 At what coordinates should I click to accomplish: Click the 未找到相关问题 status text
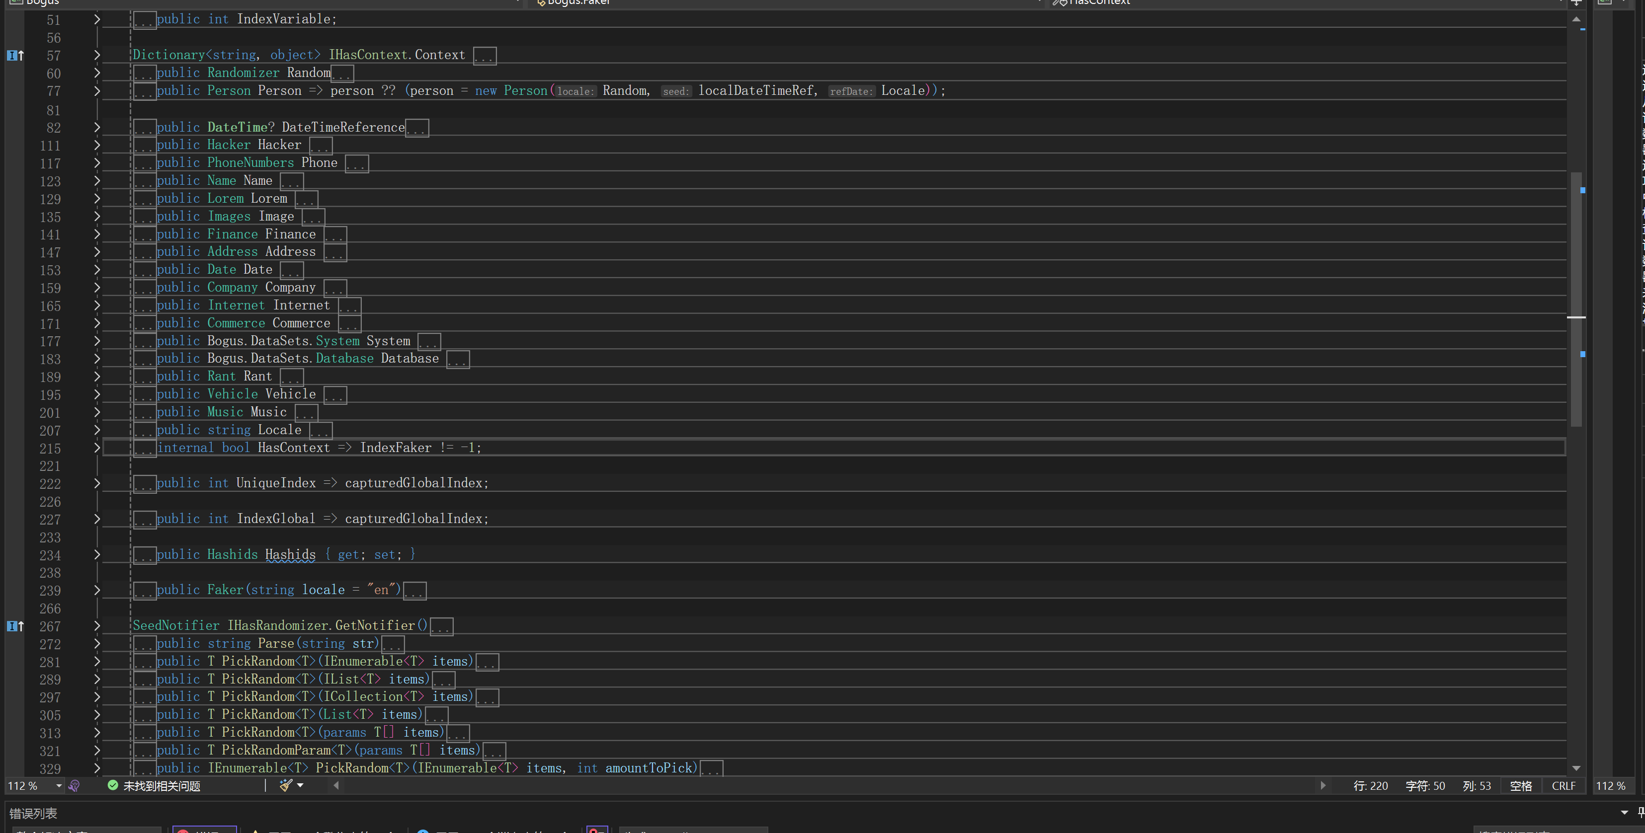click(x=162, y=786)
